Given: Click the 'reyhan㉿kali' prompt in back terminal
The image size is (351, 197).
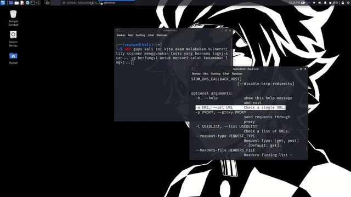Looking at the screenshot, I should (x=138, y=45).
